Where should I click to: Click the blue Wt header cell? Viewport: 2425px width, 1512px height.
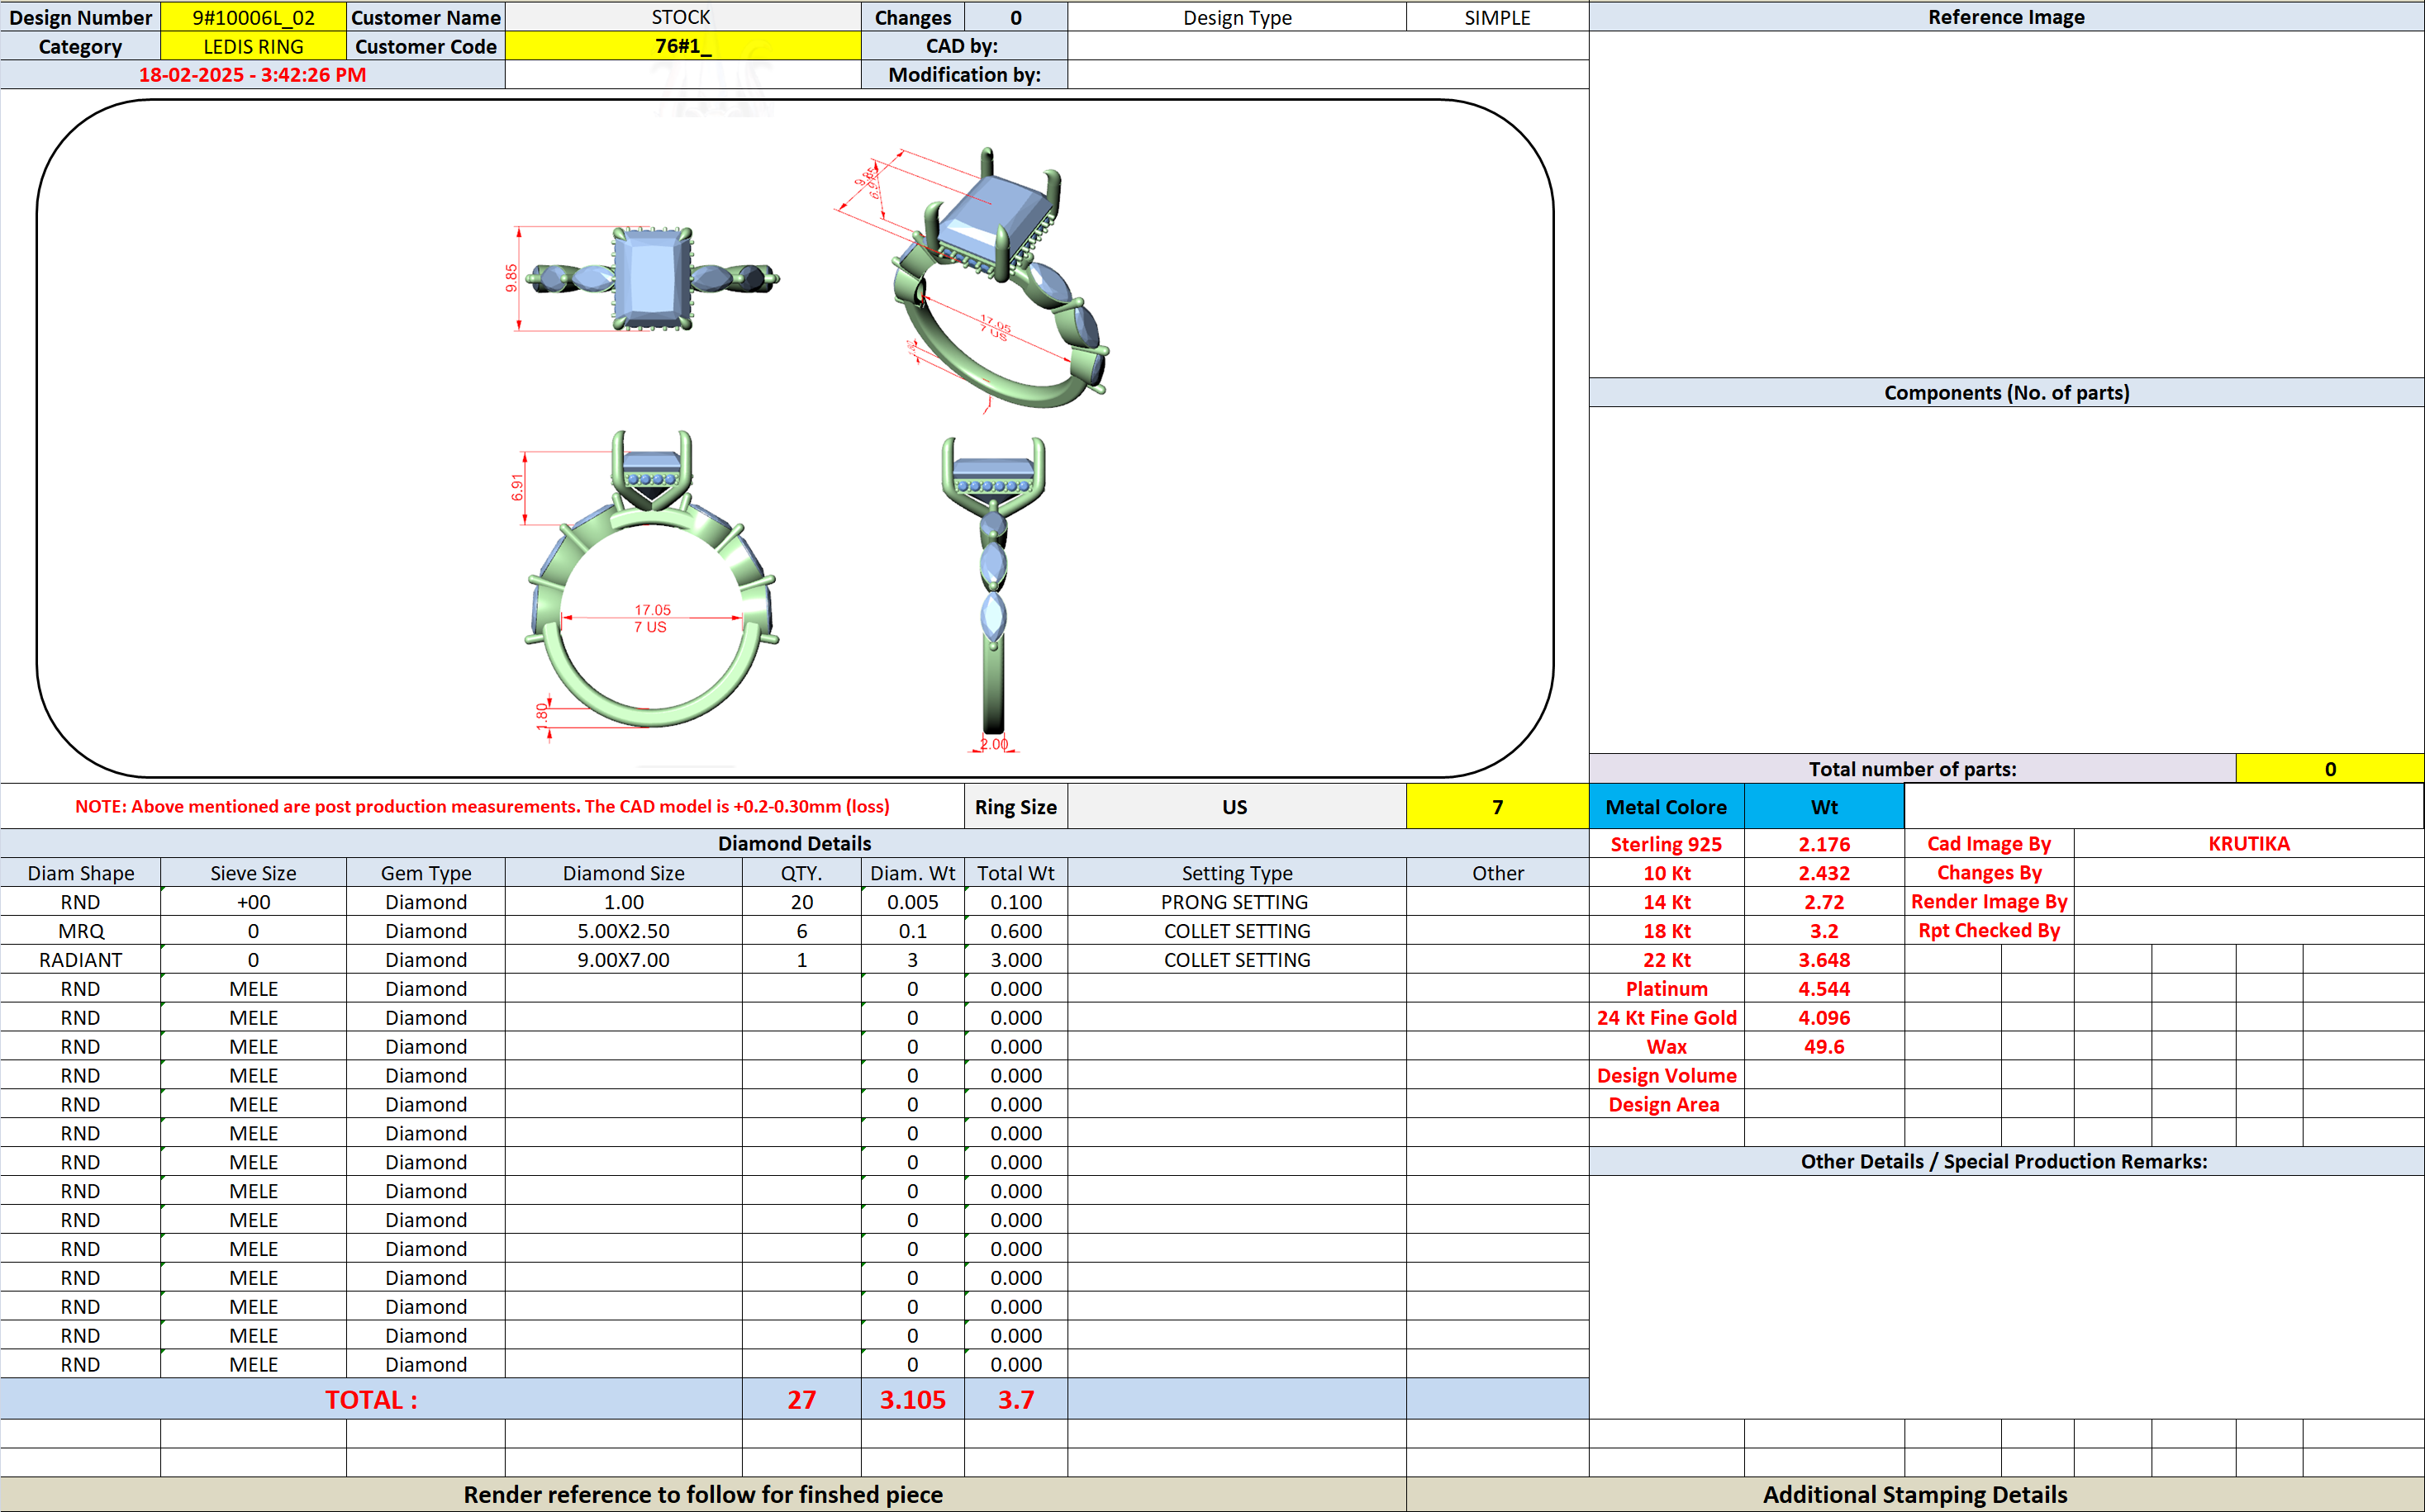tap(1824, 807)
